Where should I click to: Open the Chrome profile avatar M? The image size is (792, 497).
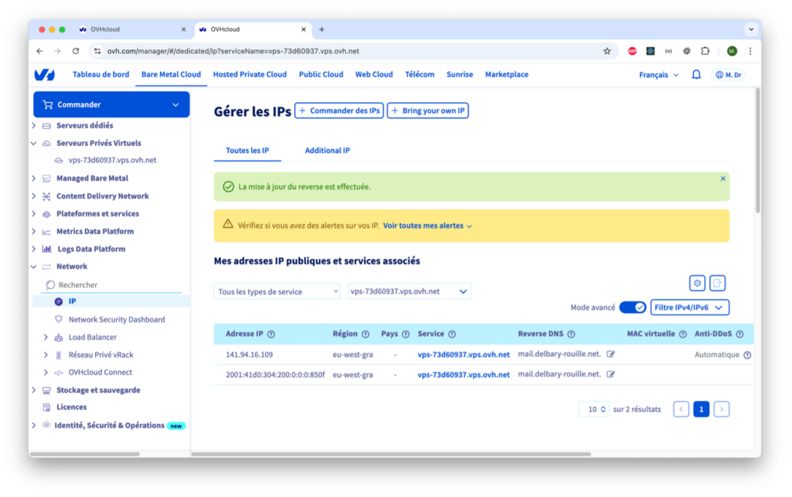click(x=732, y=51)
